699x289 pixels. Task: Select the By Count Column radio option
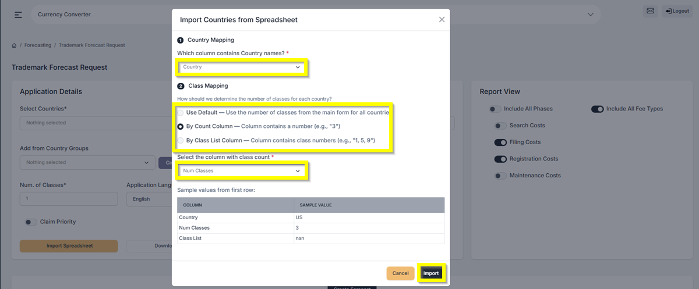point(181,126)
